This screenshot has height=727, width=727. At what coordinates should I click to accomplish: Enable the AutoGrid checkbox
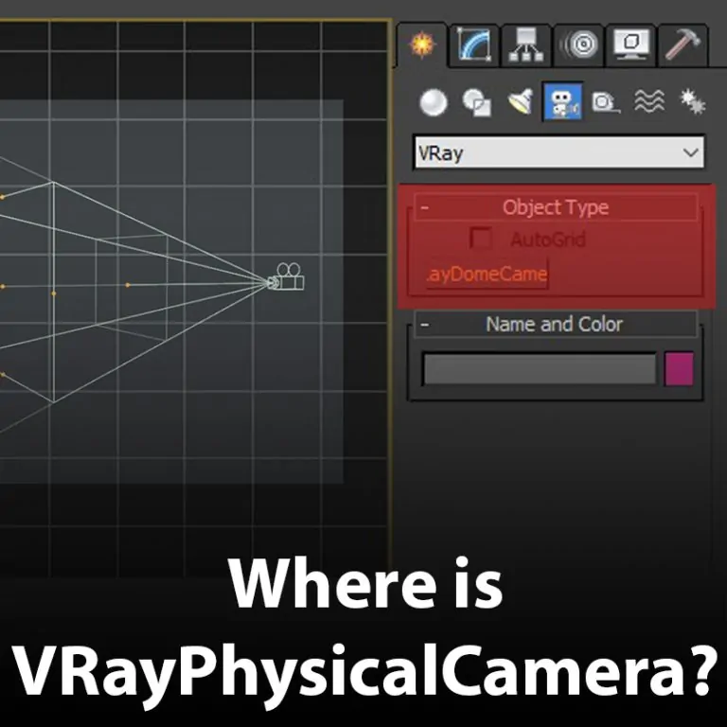coord(481,239)
